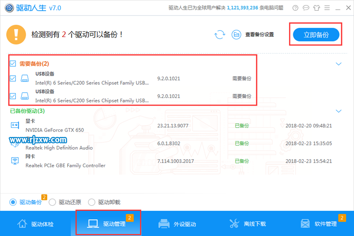The height and width of the screenshot is (236, 354).
Task: Click version 7.114.1003.2017
Action: pyautogui.click(x=175, y=161)
